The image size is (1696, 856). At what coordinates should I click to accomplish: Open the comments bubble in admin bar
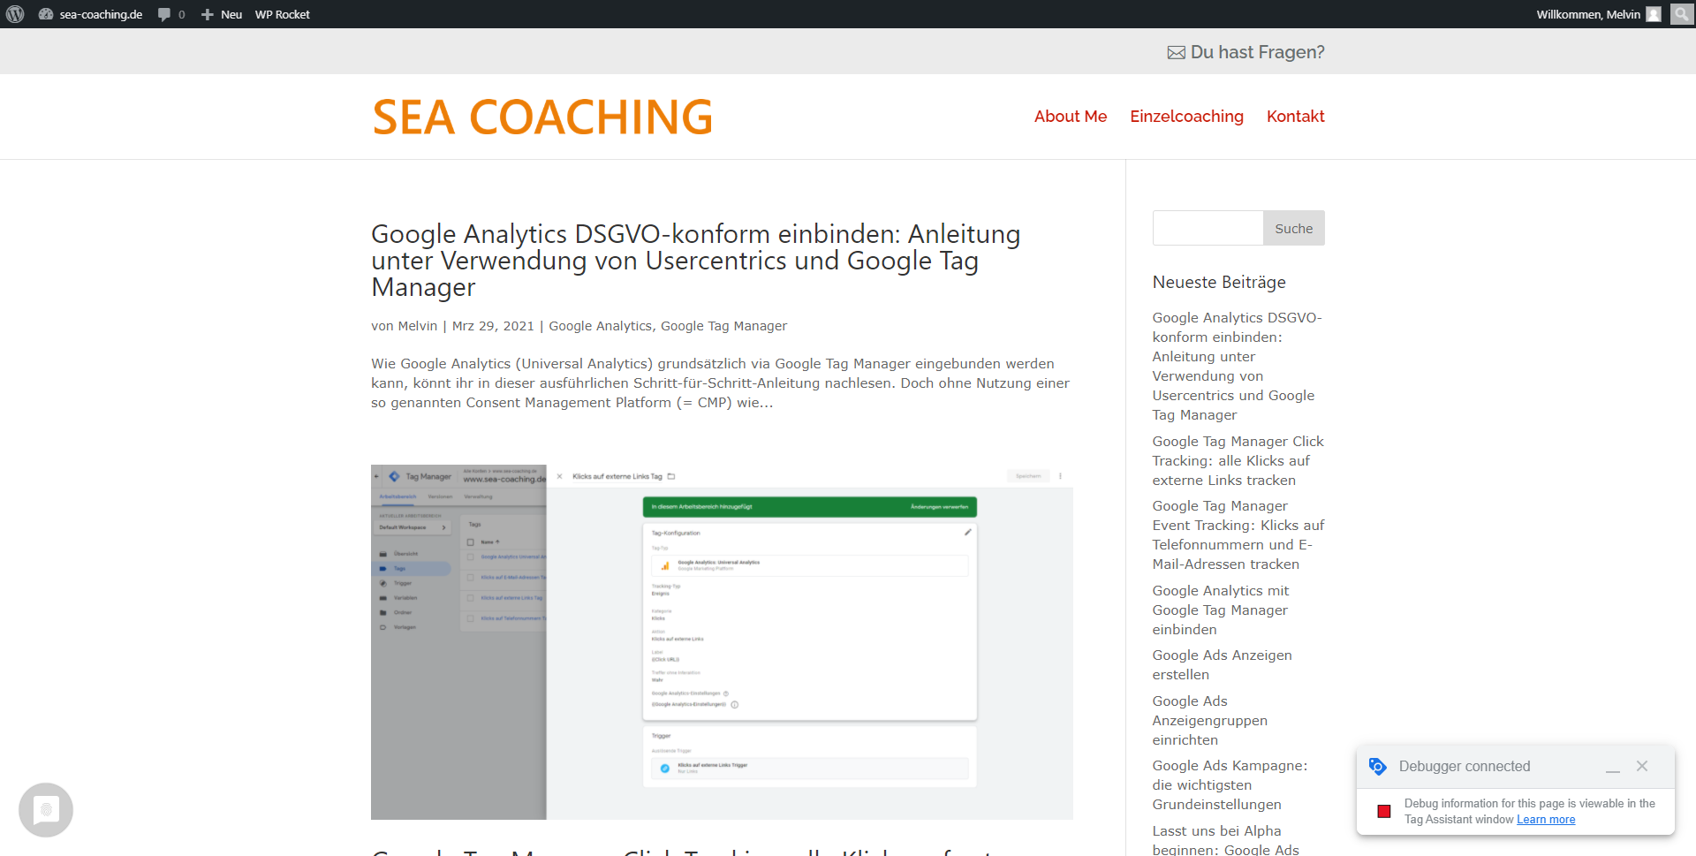(171, 14)
